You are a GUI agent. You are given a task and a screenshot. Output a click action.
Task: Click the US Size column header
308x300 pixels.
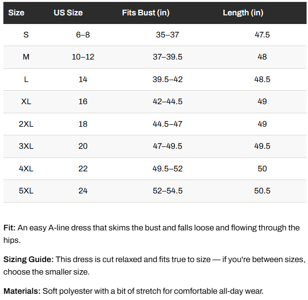(68, 13)
